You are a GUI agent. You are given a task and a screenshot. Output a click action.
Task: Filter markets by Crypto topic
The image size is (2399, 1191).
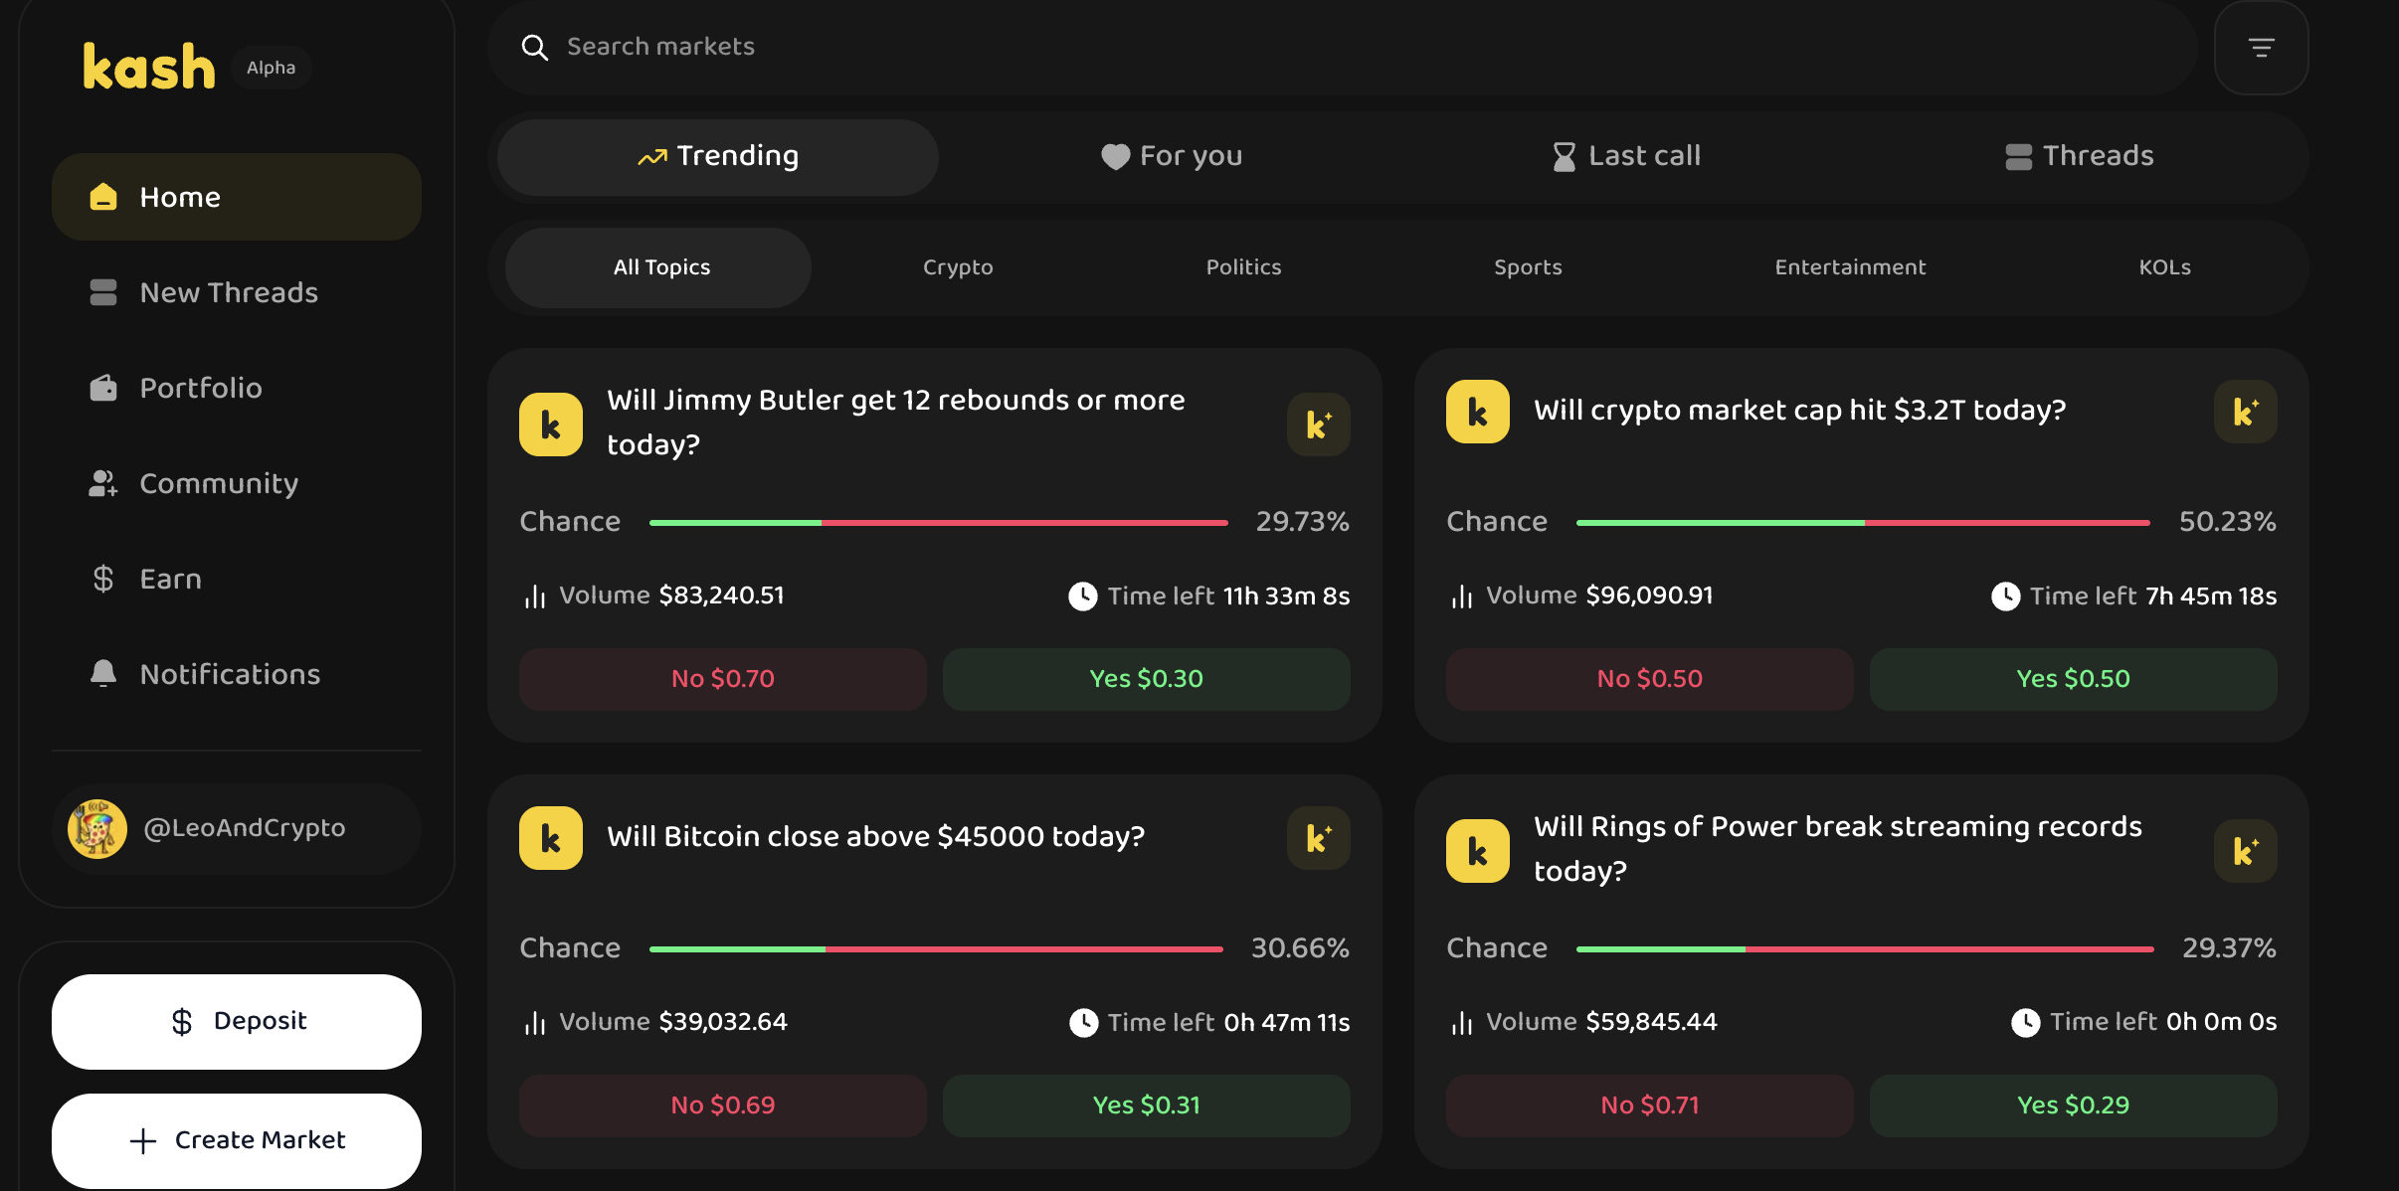pyautogui.click(x=958, y=267)
